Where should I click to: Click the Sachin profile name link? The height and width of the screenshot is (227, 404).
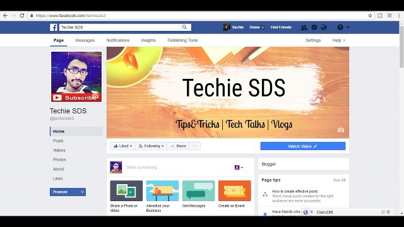tap(238, 27)
